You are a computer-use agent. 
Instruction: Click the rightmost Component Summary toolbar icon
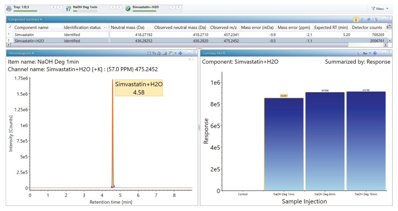tap(375, 19)
